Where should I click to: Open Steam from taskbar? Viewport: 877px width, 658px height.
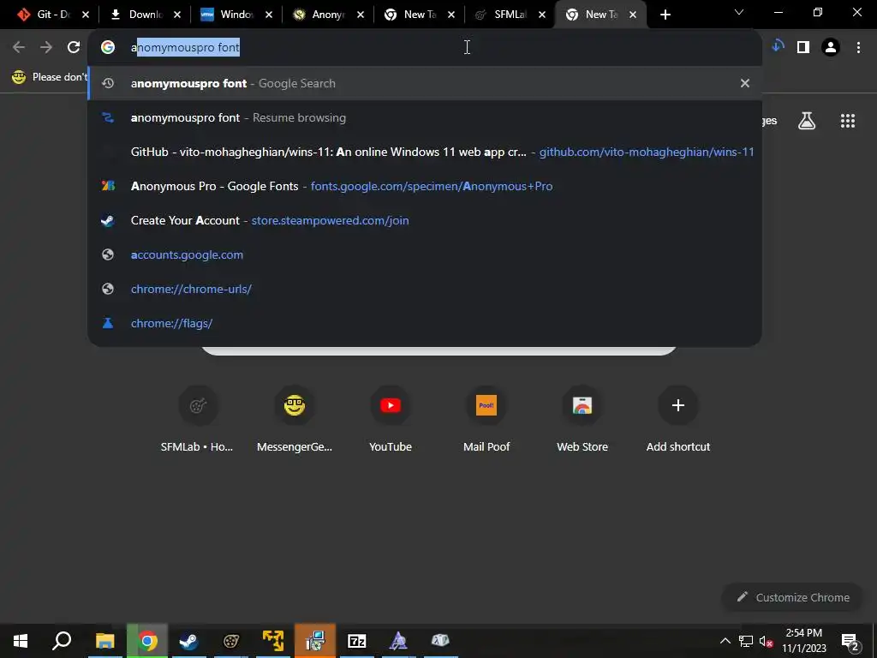[x=189, y=641]
